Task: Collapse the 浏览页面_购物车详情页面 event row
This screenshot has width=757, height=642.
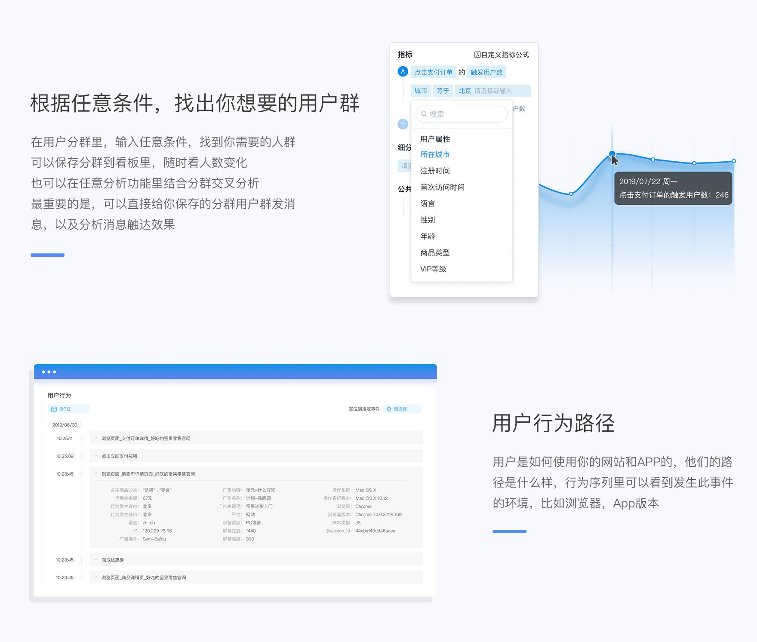Action: pos(256,474)
